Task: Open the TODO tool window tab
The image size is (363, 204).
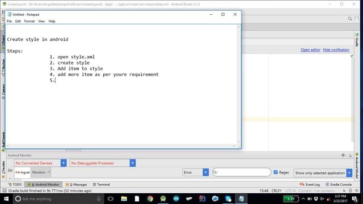Action: [x=15, y=184]
